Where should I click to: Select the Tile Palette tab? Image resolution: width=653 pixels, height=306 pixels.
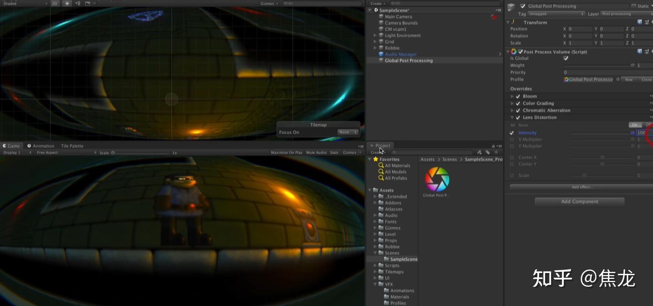point(72,146)
